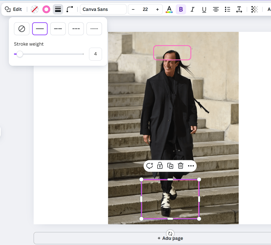Viewport: 271px width, 245px height.
Task: Open the transparency checkerboard icon
Action: pos(254,9)
